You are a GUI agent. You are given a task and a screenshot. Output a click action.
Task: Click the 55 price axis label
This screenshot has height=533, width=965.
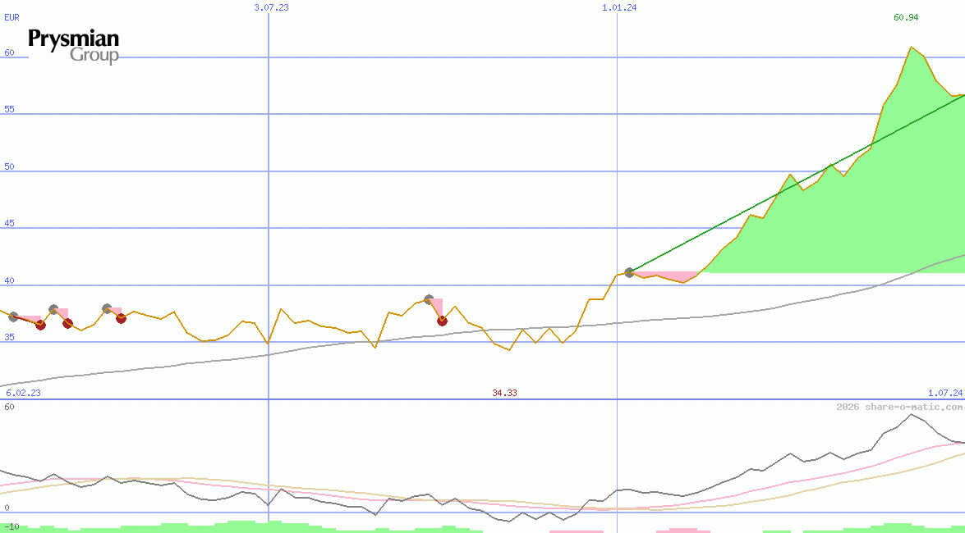coord(9,110)
